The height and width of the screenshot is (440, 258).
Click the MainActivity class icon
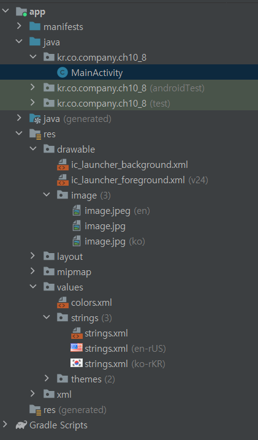point(63,72)
